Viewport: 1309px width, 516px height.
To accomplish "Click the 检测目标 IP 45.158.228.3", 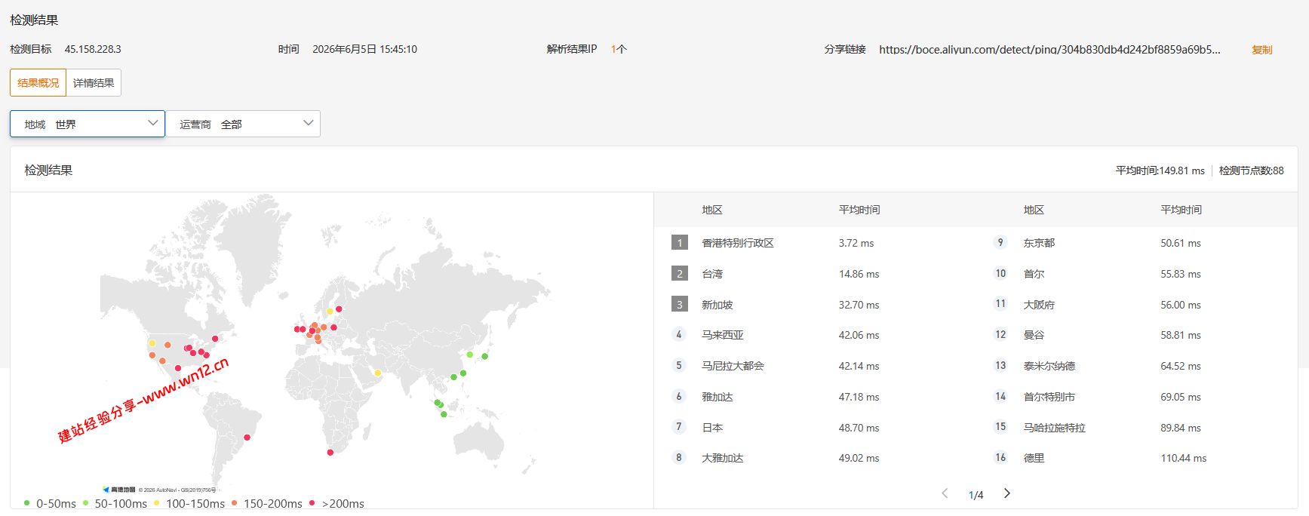I will [x=93, y=49].
